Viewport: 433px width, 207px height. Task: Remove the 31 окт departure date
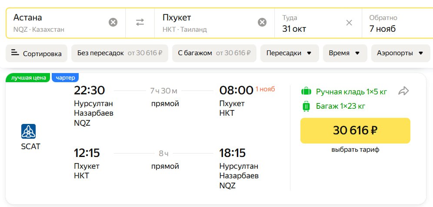[x=349, y=23]
